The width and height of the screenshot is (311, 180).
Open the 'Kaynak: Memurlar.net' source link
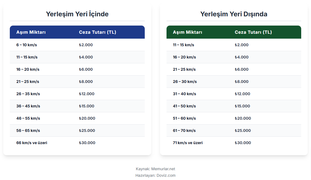(x=155, y=169)
